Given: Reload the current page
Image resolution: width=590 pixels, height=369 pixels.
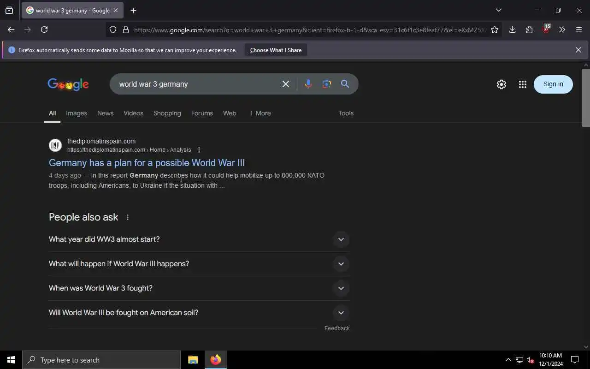Looking at the screenshot, I should (x=44, y=30).
